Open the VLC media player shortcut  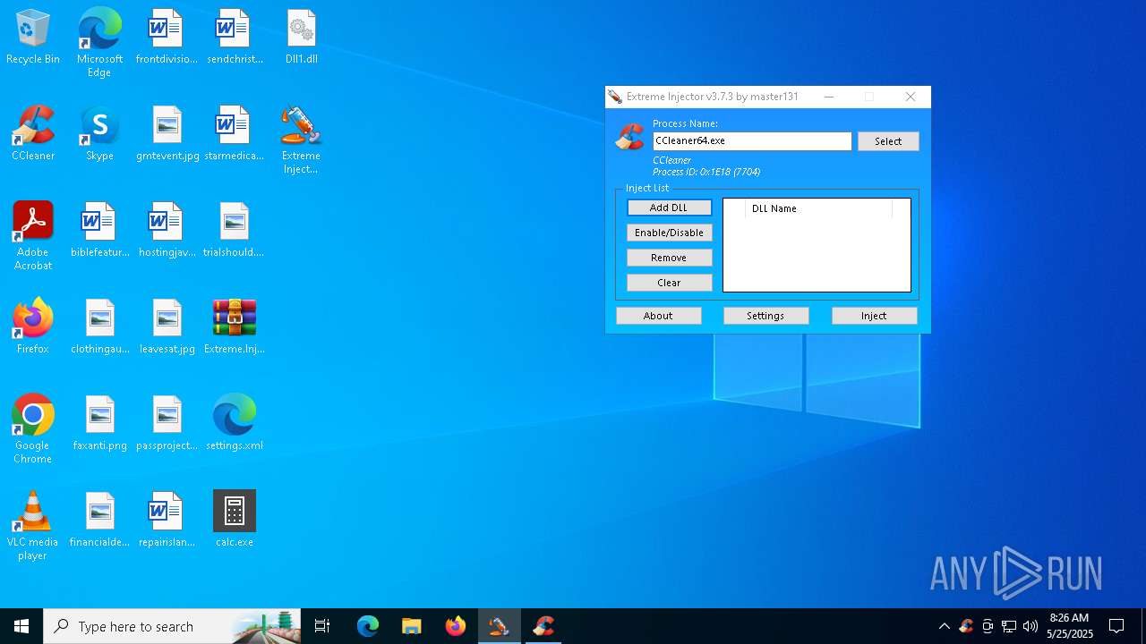pyautogui.click(x=33, y=526)
